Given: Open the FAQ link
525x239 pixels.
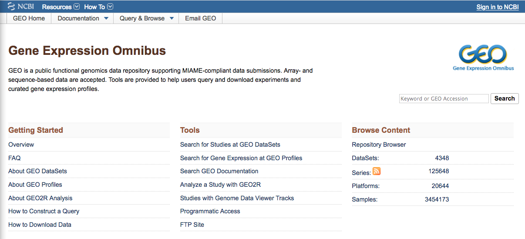Looking at the screenshot, I should [14, 158].
